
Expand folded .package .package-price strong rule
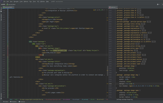[143, 46]
